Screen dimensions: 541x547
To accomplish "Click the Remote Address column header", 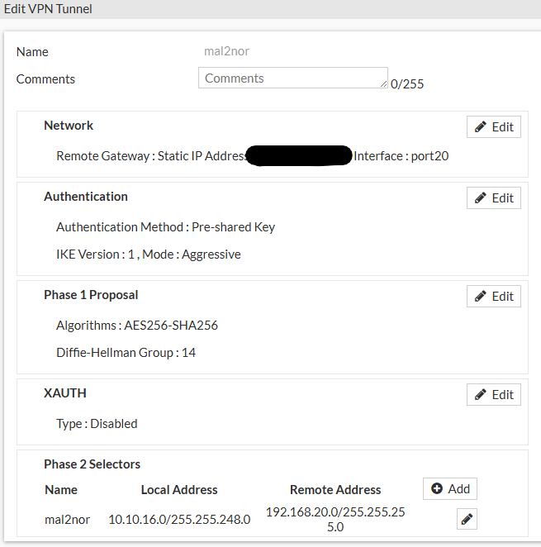I will point(335,490).
